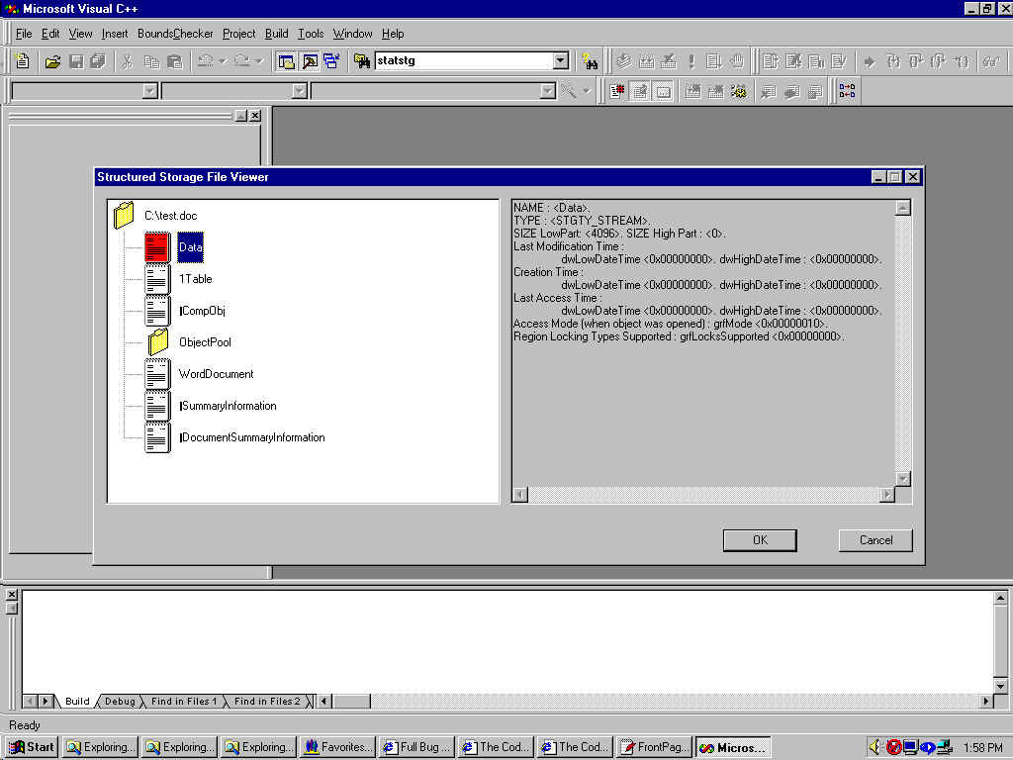Click the Window List icon
The width and height of the screenshot is (1013, 760).
pyautogui.click(x=331, y=61)
